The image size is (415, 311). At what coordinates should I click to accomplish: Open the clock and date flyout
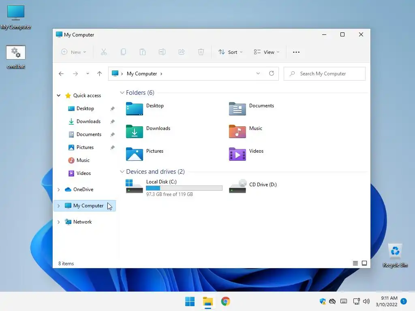[x=386, y=301]
